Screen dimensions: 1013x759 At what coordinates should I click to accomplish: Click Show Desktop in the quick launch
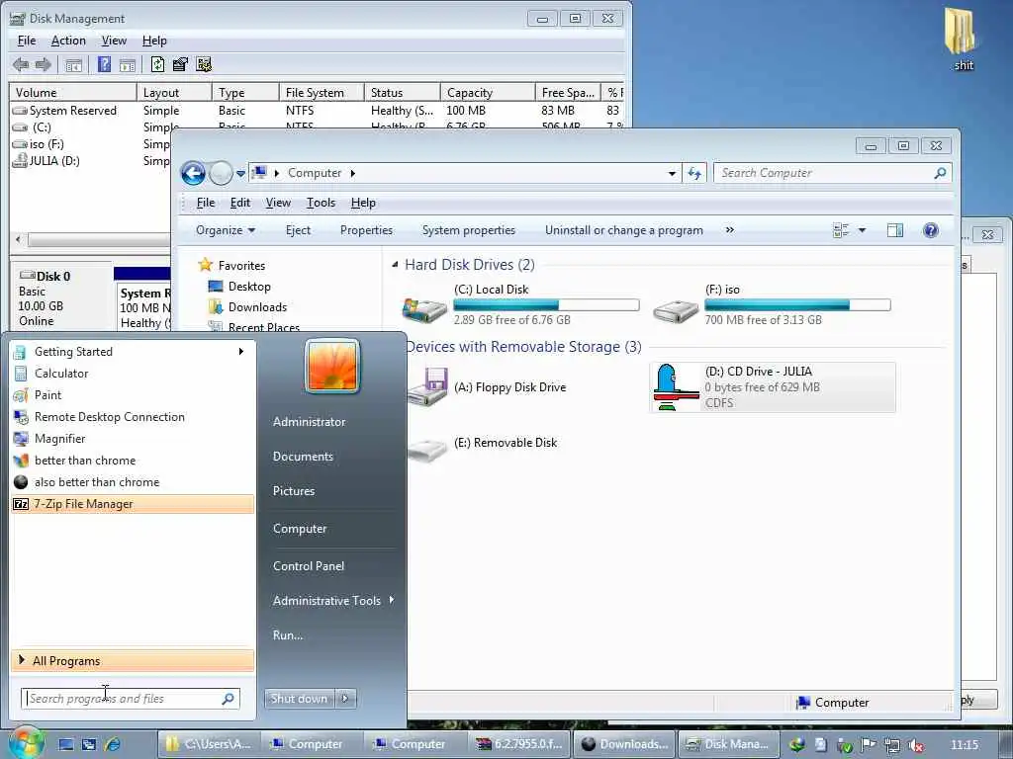point(66,744)
